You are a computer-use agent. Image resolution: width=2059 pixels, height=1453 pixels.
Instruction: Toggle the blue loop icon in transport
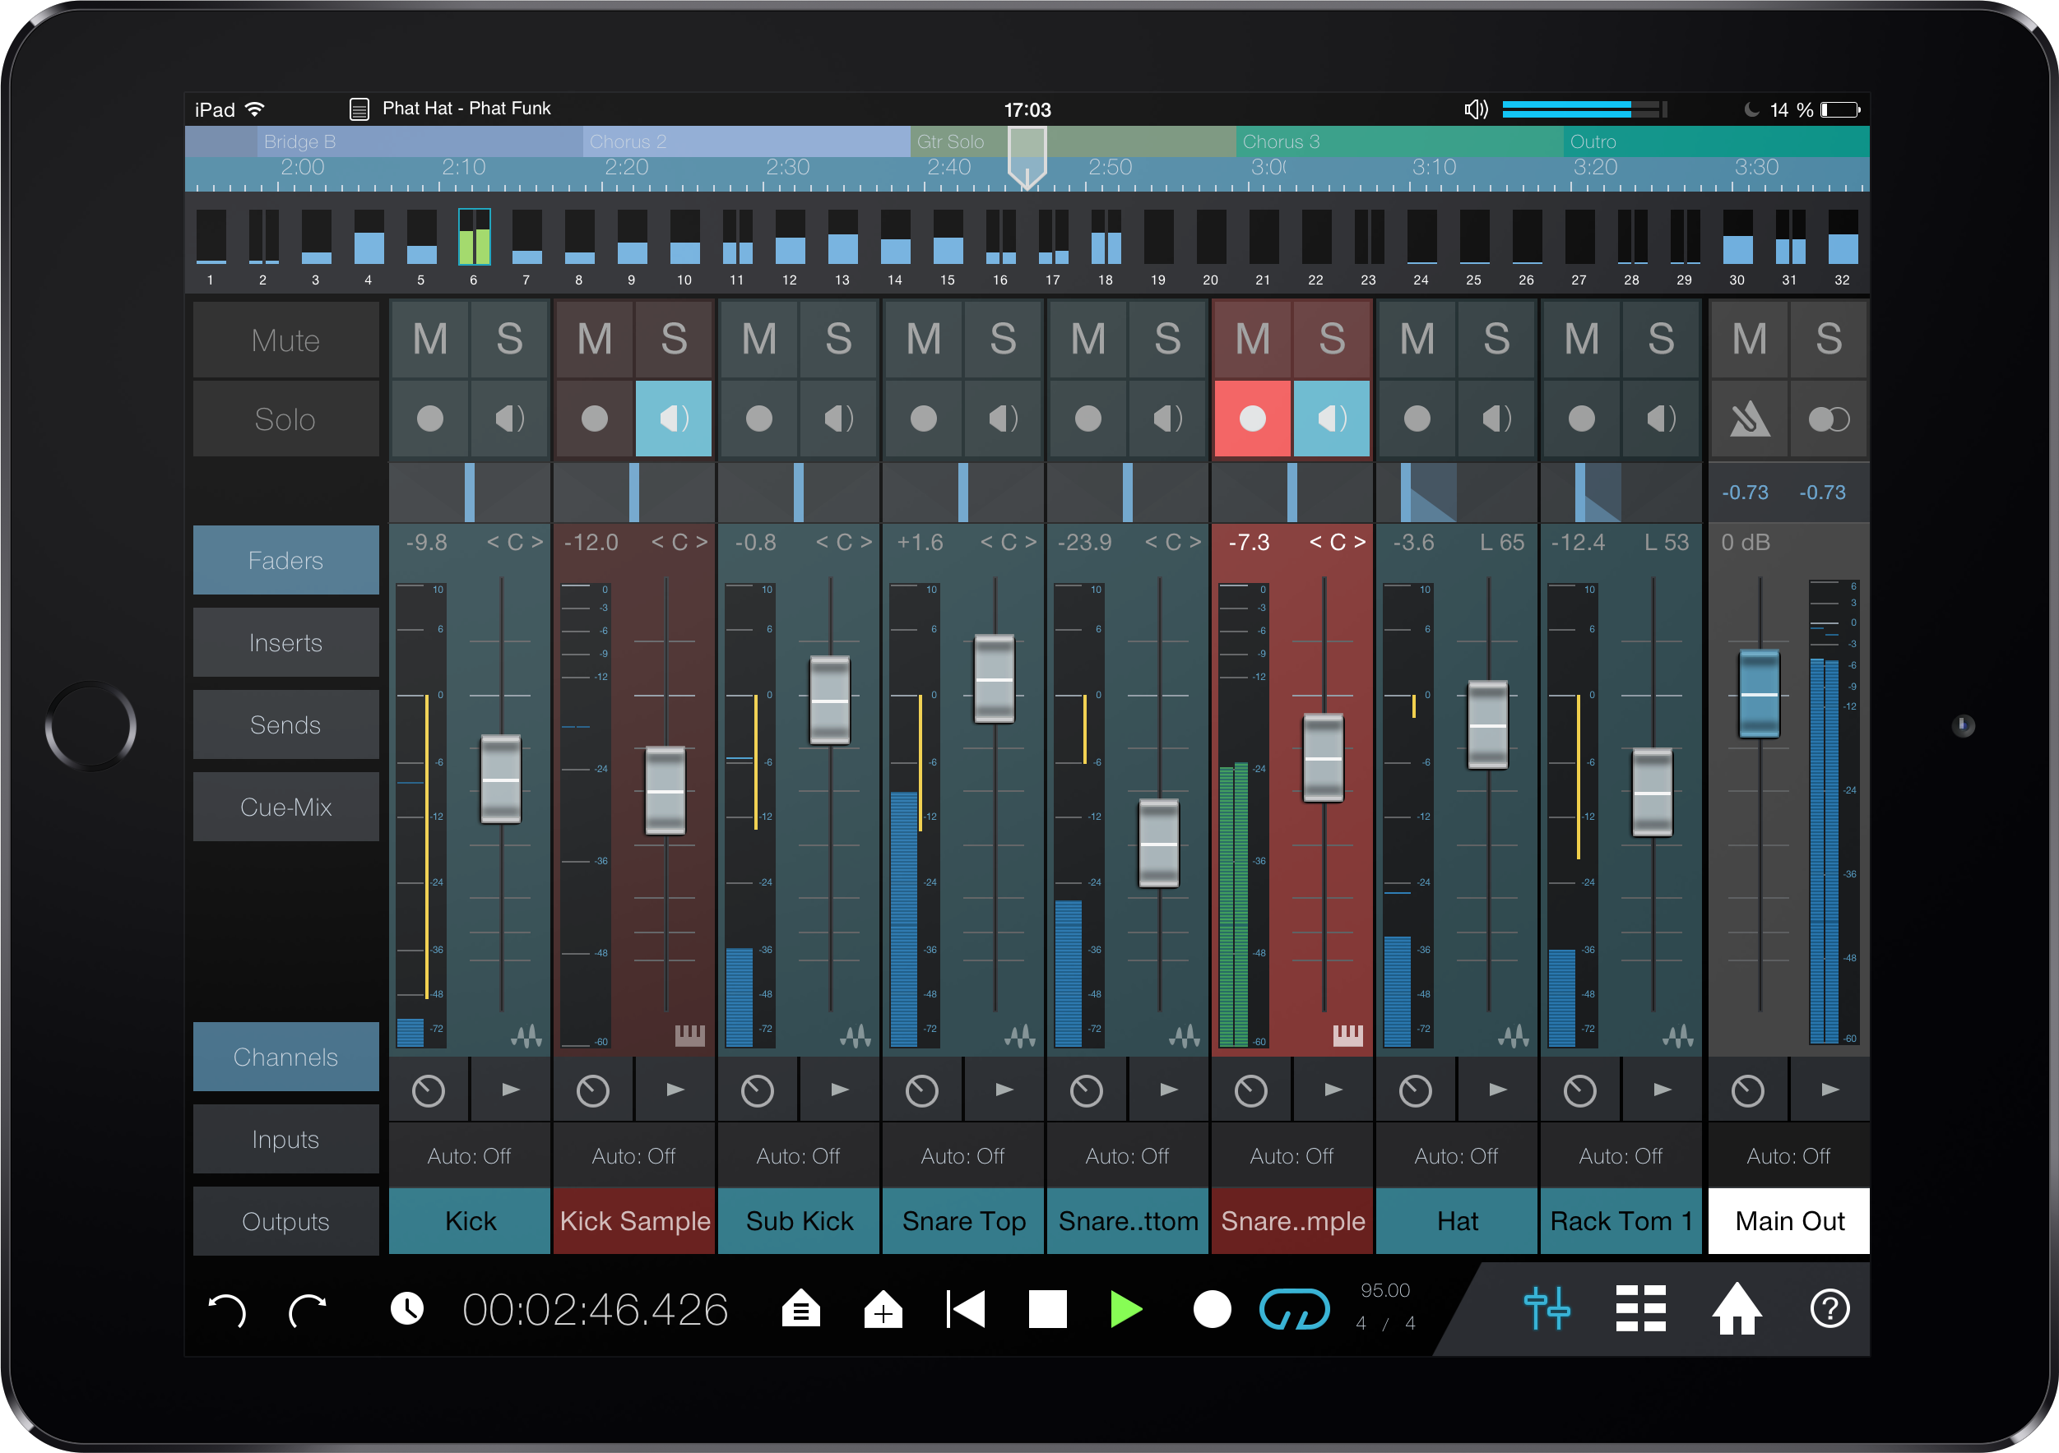[1295, 1310]
